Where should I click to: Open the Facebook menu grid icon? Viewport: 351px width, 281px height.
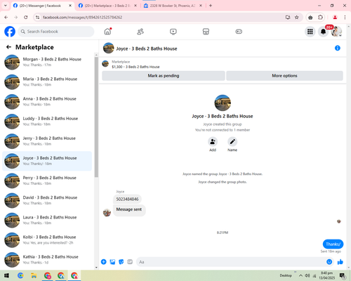click(310, 32)
